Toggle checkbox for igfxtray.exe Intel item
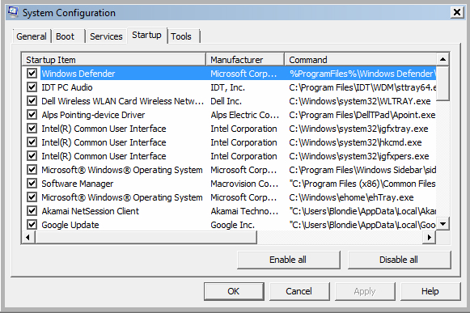 (32, 129)
